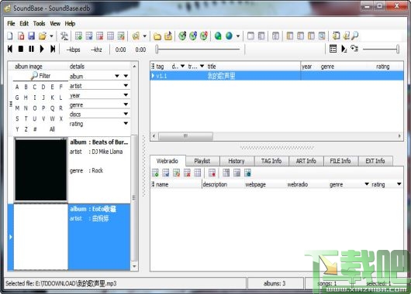Open the Tools menu
Image resolution: width=411 pixels, height=294 pixels.
40,23
